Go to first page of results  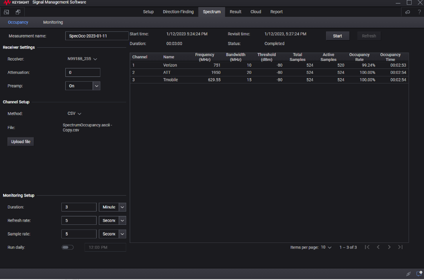(x=367, y=247)
